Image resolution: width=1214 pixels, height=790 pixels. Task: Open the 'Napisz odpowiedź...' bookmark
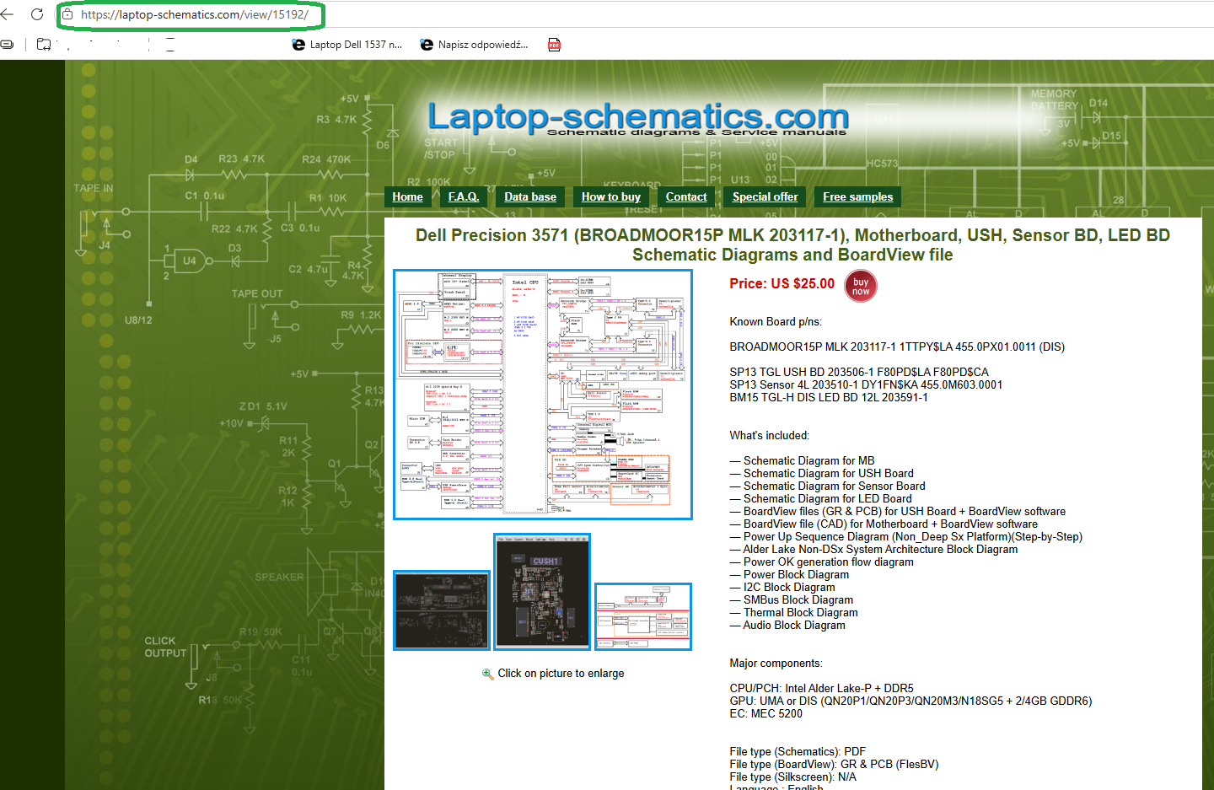pos(475,45)
